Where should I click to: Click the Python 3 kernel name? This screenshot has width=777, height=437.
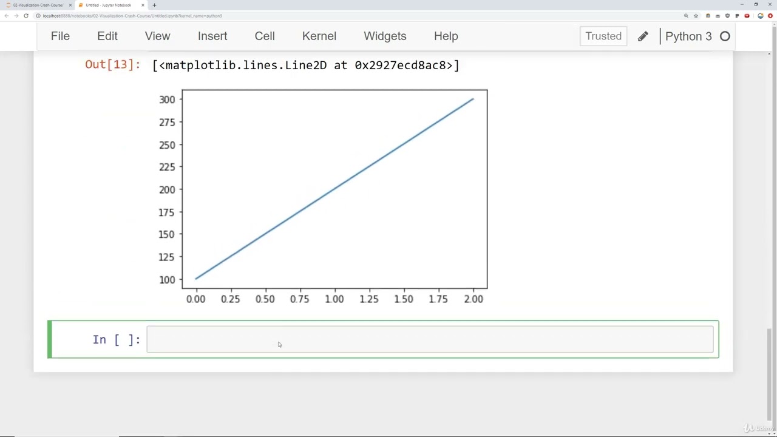pos(688,36)
